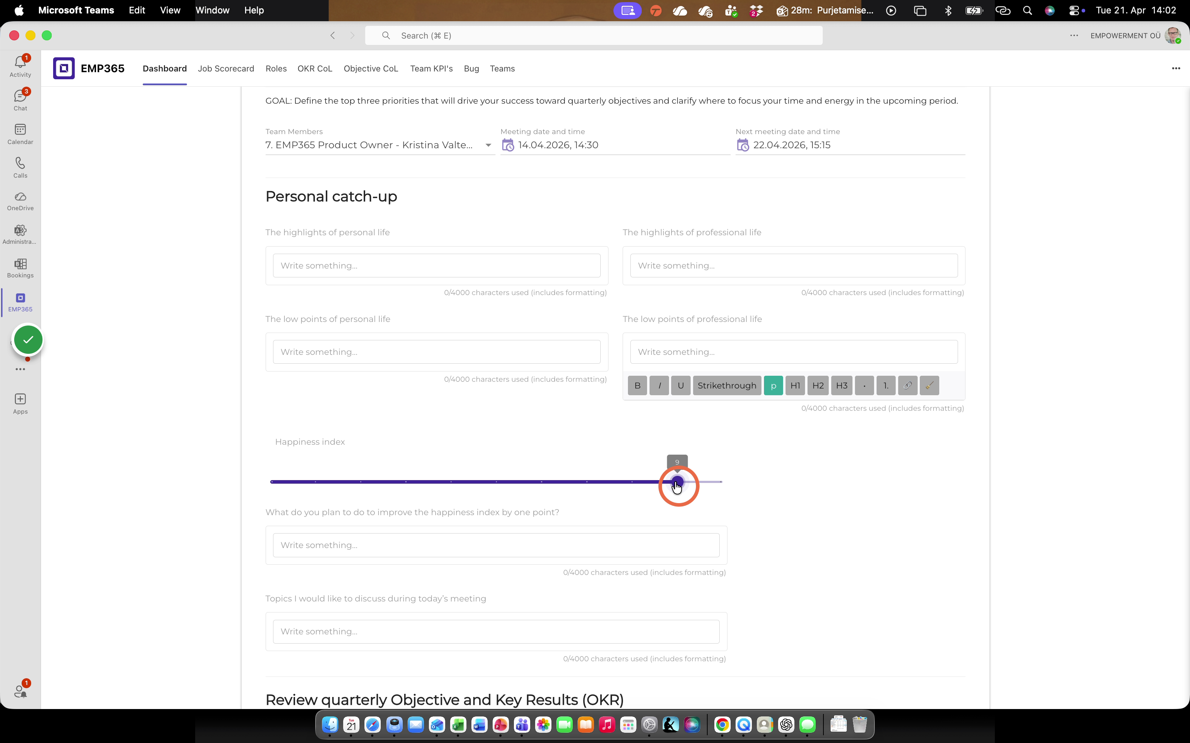The width and height of the screenshot is (1190, 743).
Task: Open Spotlight search in the menu bar
Action: [1027, 10]
